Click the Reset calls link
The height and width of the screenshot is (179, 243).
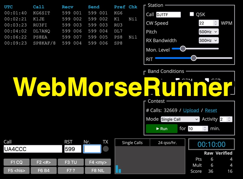coord(211,110)
